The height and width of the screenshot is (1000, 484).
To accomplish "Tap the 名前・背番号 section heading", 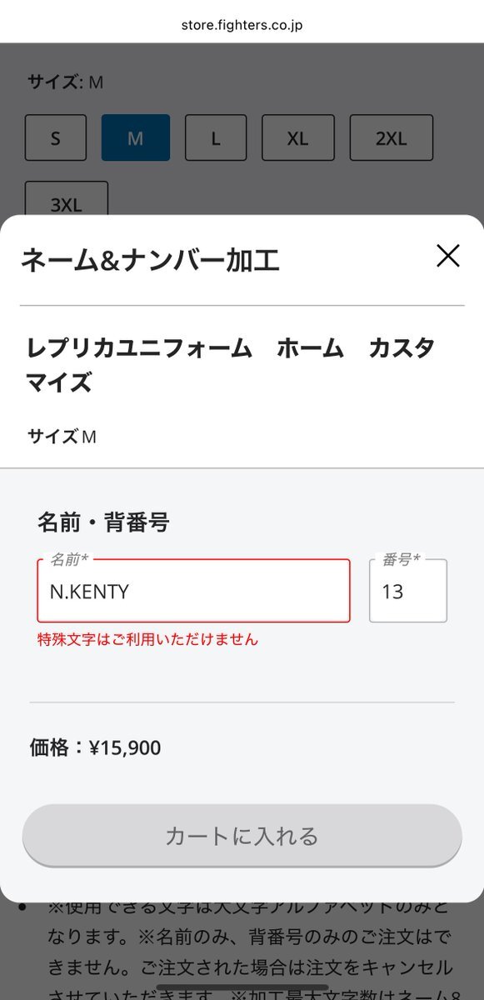I will pos(103,522).
